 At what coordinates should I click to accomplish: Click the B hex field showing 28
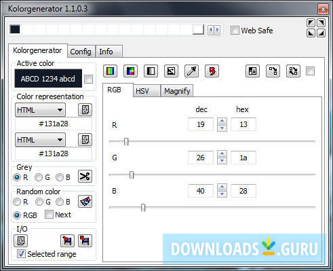(x=243, y=191)
